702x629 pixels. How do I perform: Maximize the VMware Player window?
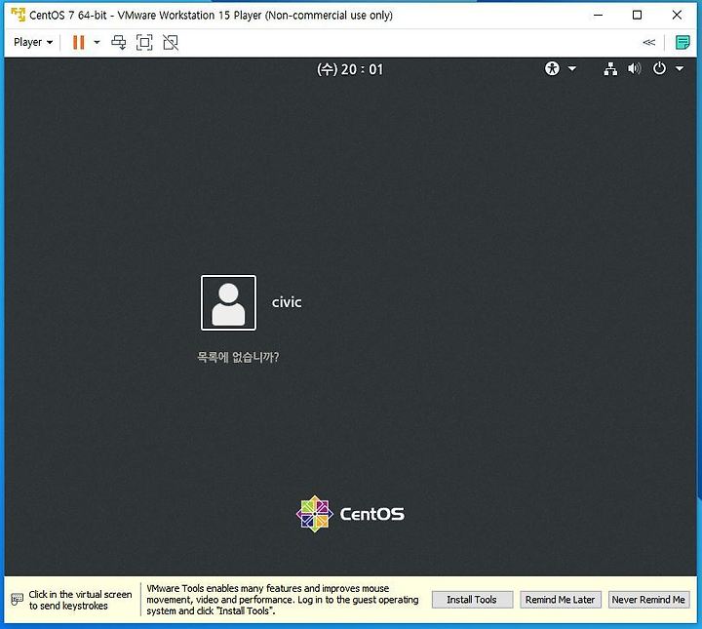click(x=637, y=15)
